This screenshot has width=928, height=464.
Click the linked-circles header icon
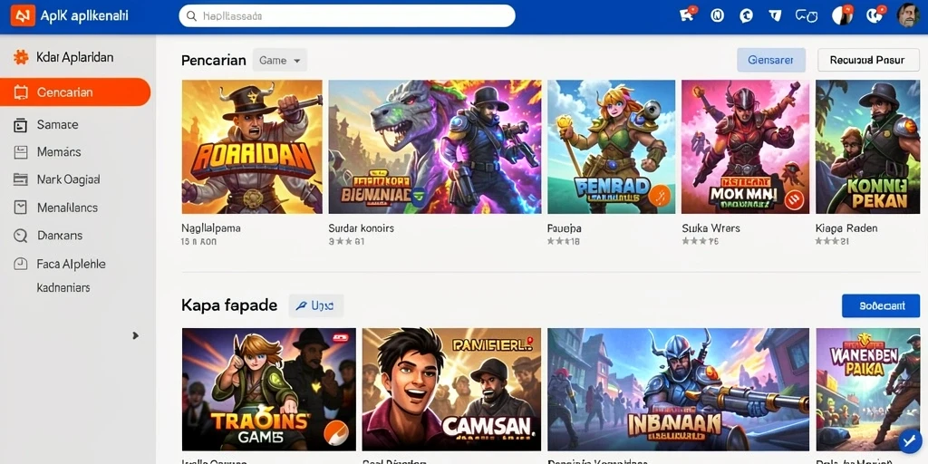806,16
